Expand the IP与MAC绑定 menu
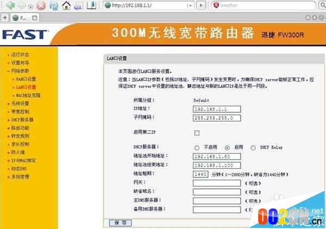The width and height of the screenshot is (326, 229). coord(23,161)
